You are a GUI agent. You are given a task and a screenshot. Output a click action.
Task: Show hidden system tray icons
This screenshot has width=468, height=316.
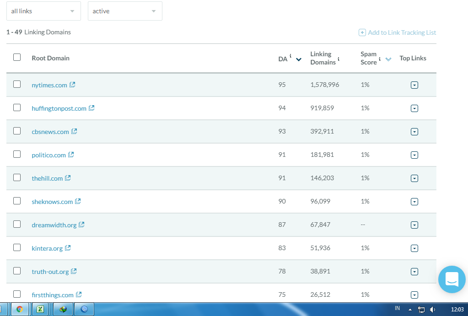(410, 310)
